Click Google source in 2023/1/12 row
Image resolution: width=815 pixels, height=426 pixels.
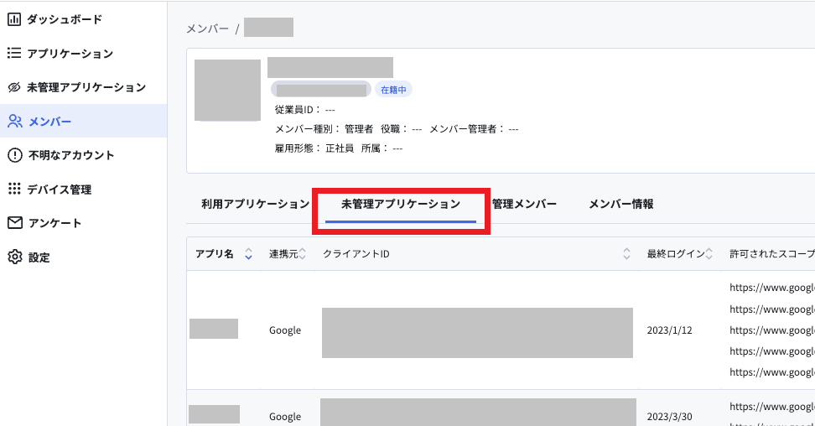[285, 330]
